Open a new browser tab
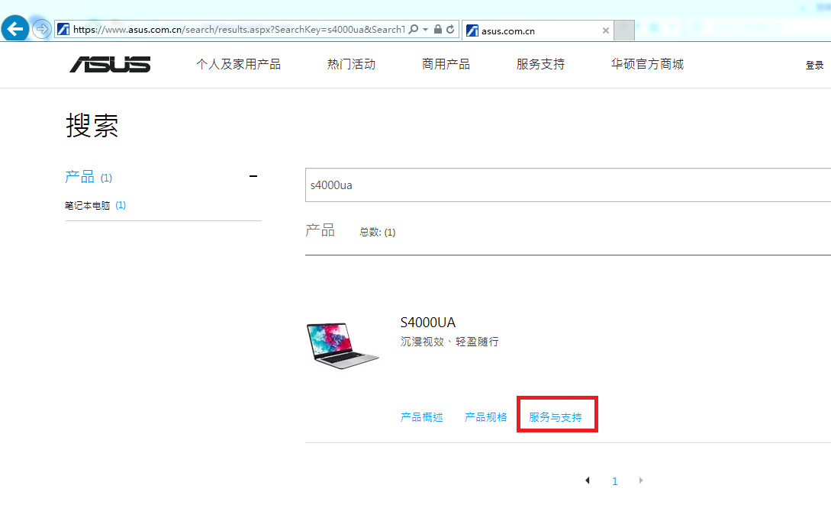 point(624,31)
